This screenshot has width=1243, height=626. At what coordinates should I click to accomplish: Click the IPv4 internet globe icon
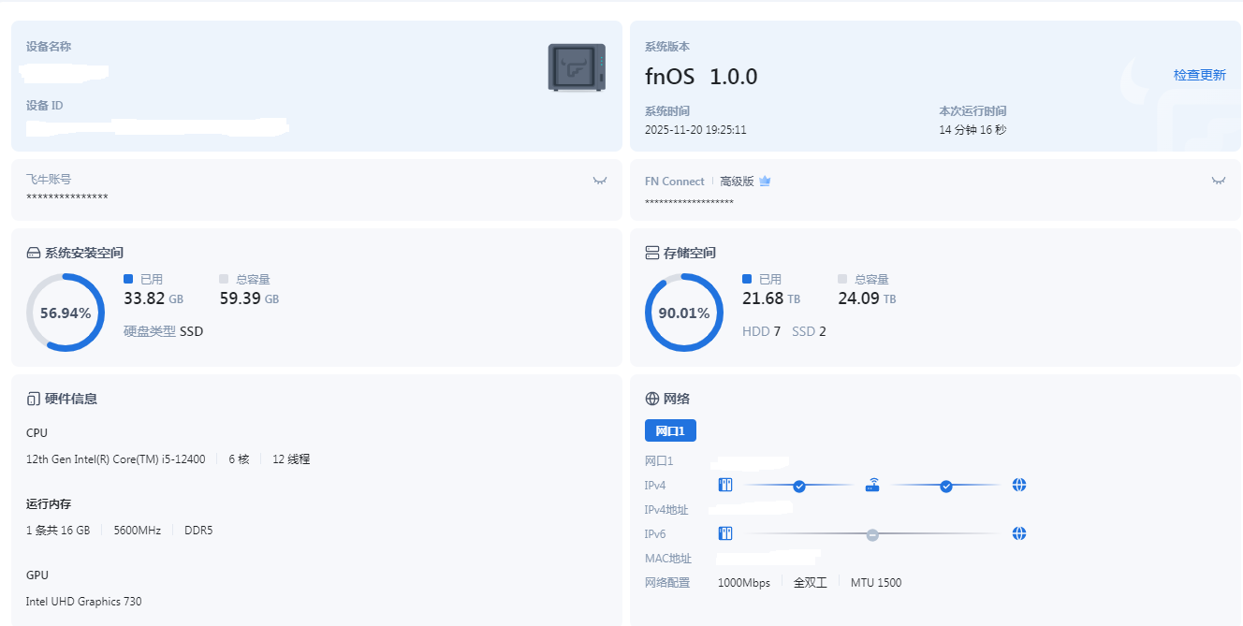(x=1019, y=485)
